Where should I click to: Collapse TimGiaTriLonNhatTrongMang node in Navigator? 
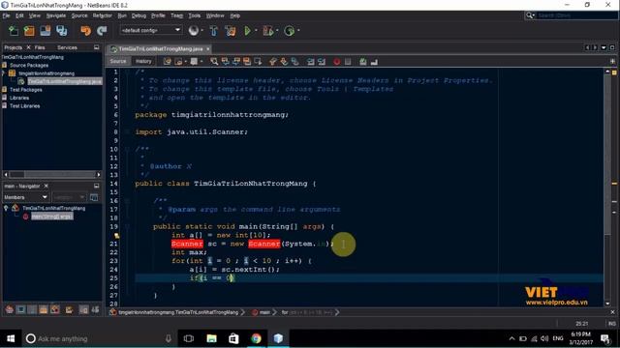pos(6,208)
